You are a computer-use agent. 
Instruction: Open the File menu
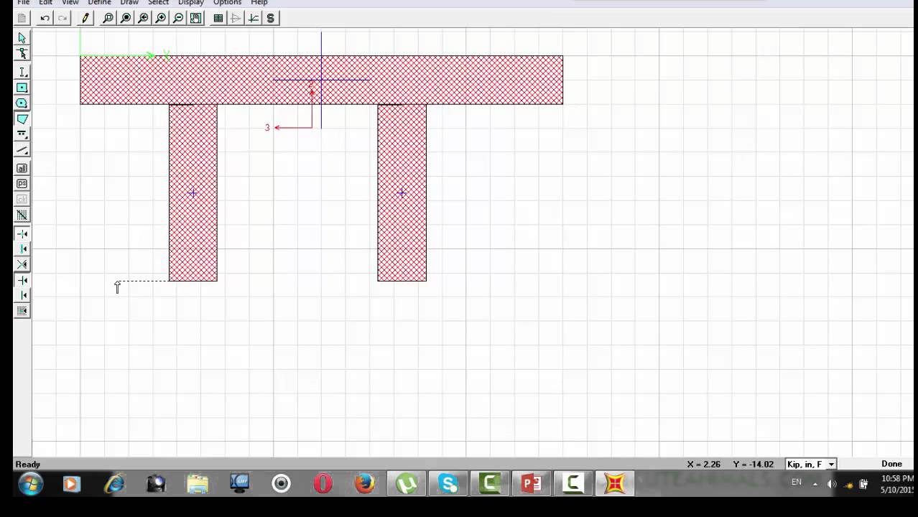click(24, 3)
